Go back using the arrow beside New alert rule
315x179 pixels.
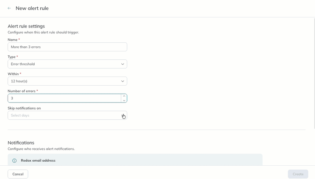tap(9, 8)
